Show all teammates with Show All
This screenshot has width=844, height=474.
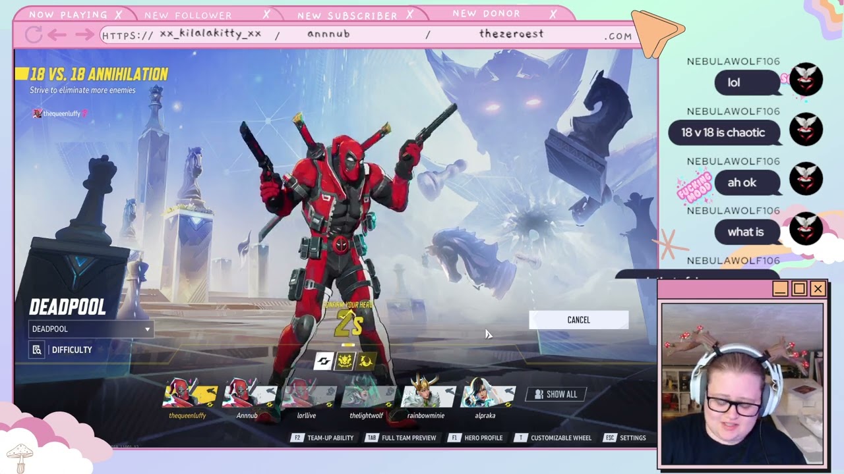coord(556,394)
